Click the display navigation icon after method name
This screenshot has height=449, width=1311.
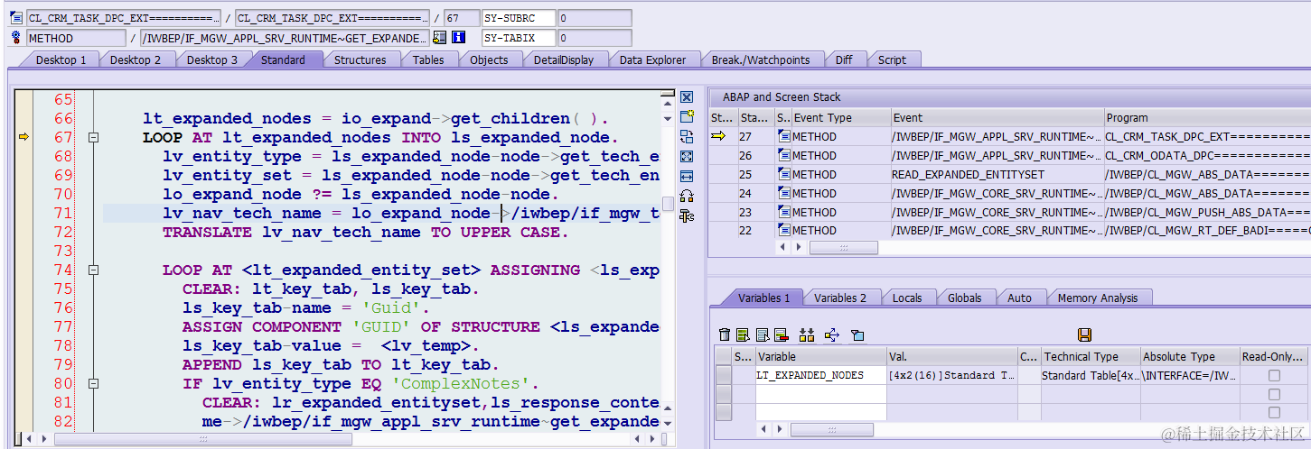click(440, 38)
